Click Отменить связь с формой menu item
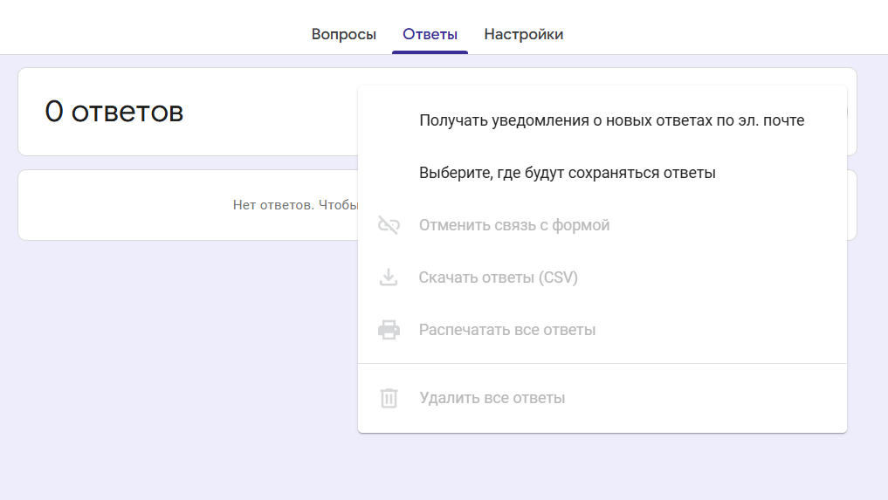 [x=602, y=225]
